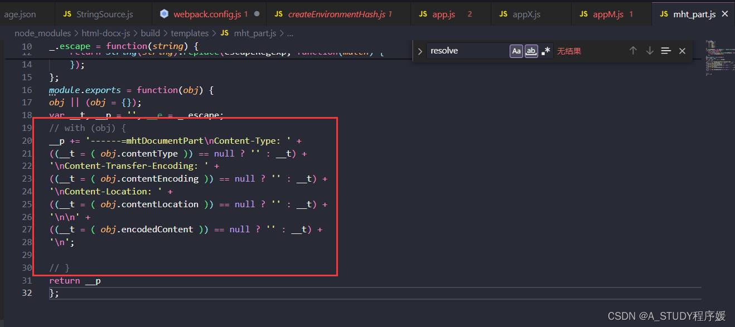The image size is (735, 327).
Task: Toggle Find in Selection icon
Action: point(666,51)
